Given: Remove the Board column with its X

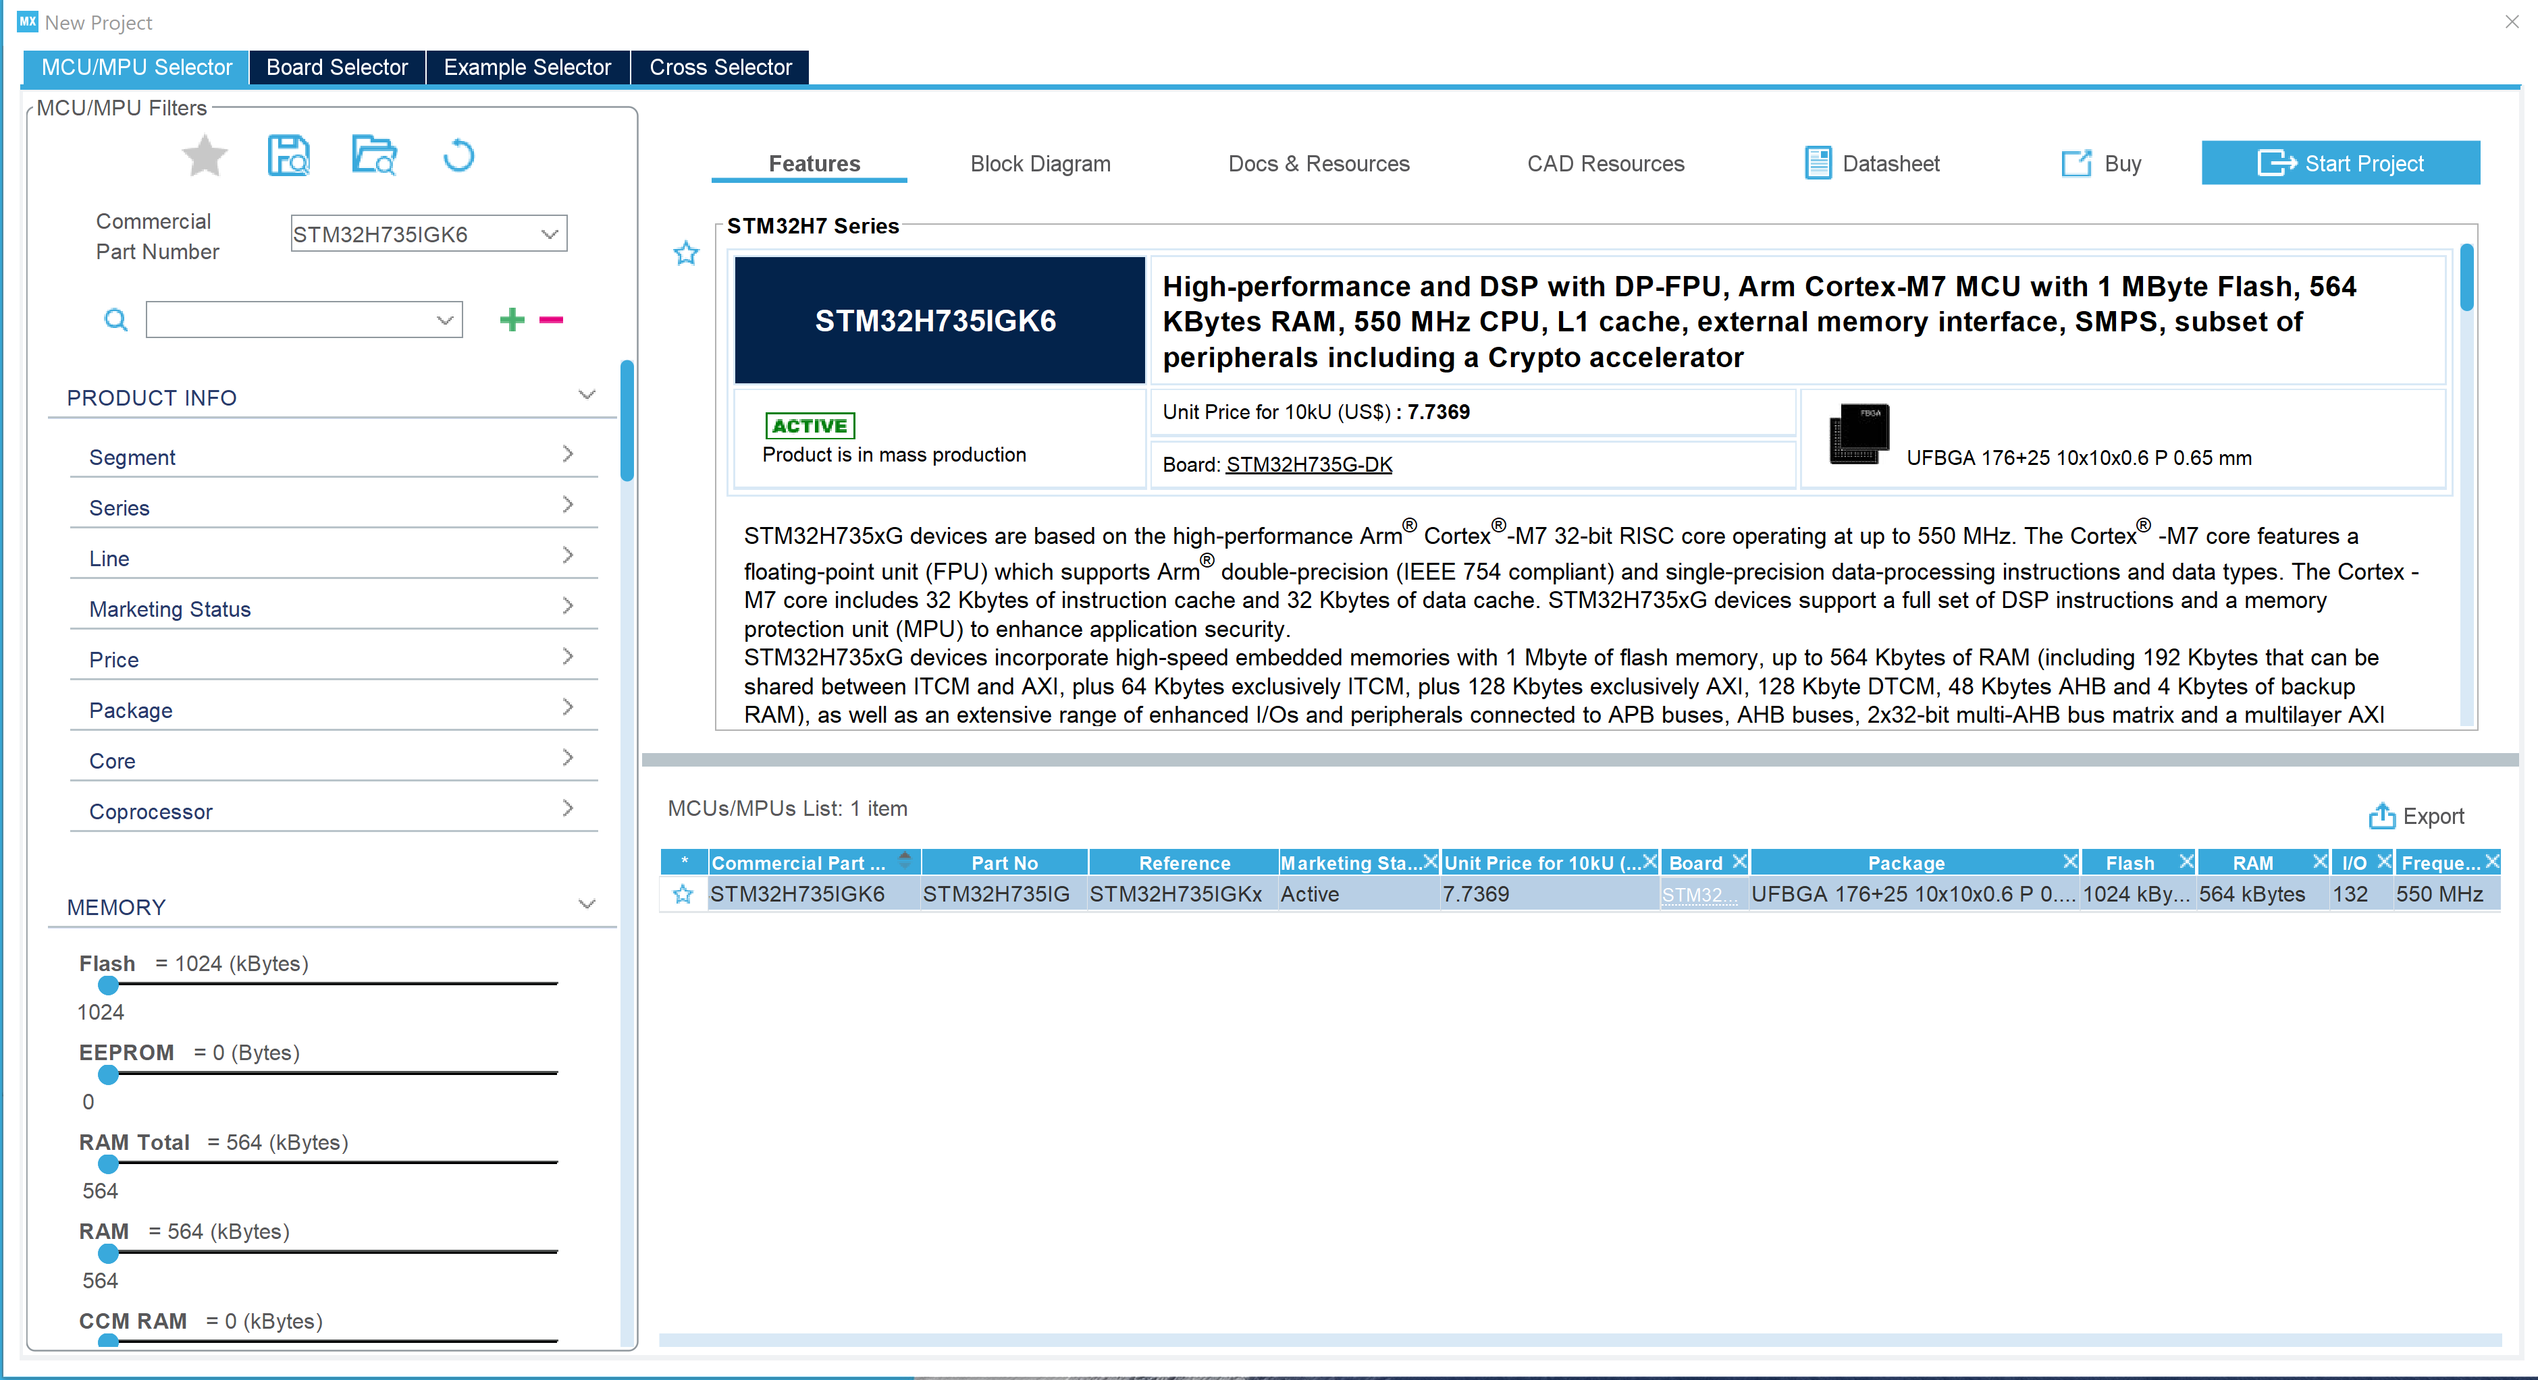Looking at the screenshot, I should click(1739, 861).
